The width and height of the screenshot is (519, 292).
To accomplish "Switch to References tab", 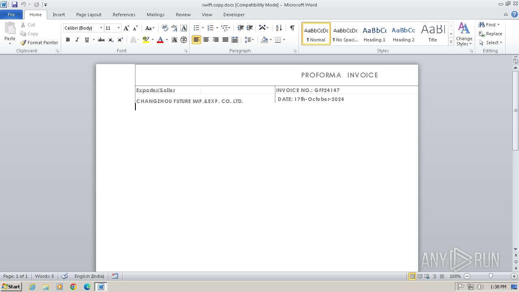I will (x=124, y=15).
